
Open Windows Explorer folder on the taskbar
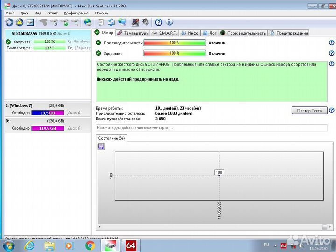coord(49,246)
